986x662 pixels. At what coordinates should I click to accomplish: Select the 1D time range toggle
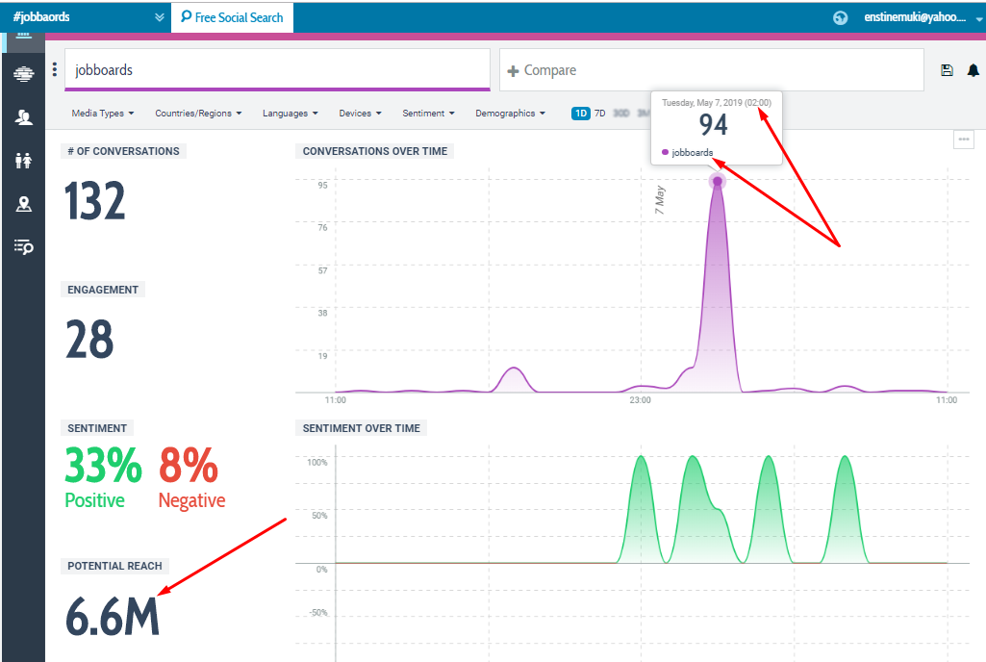(x=581, y=114)
